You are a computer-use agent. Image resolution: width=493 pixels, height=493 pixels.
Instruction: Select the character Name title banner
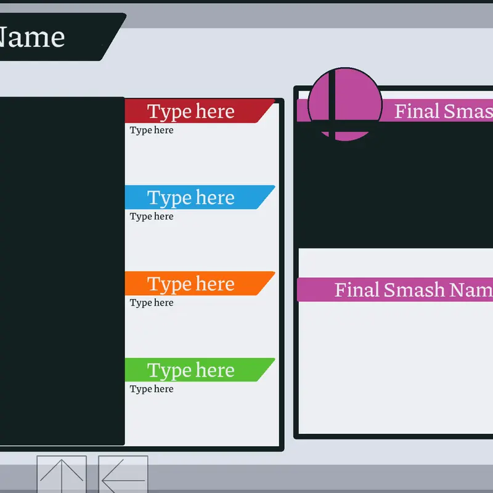63,37
